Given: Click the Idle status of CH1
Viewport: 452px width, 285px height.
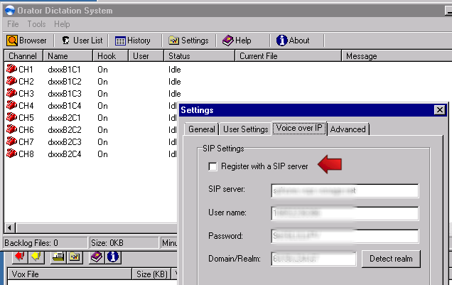Looking at the screenshot, I should 175,70.
